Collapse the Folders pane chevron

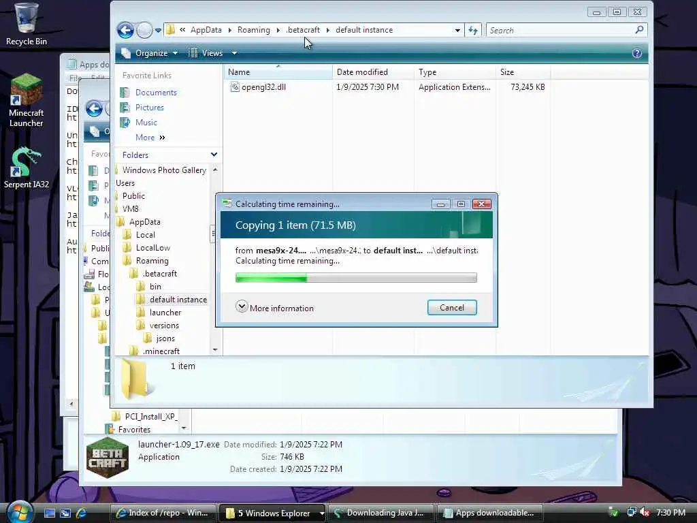214,155
